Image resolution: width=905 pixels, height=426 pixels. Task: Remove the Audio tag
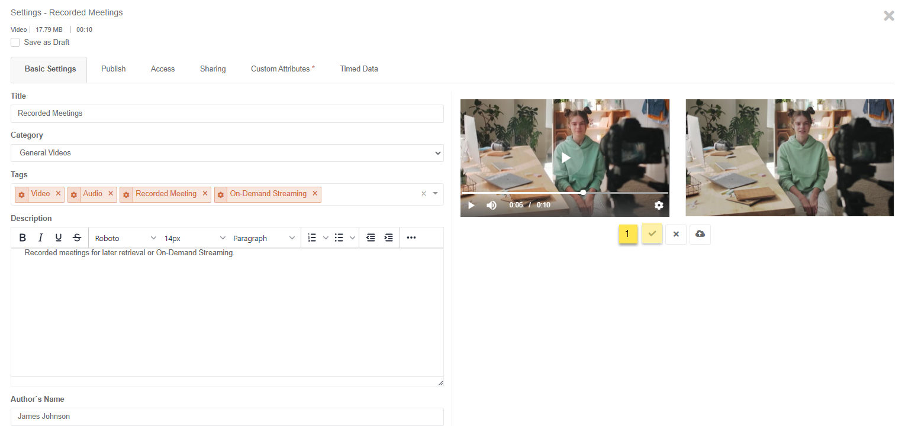pos(111,194)
